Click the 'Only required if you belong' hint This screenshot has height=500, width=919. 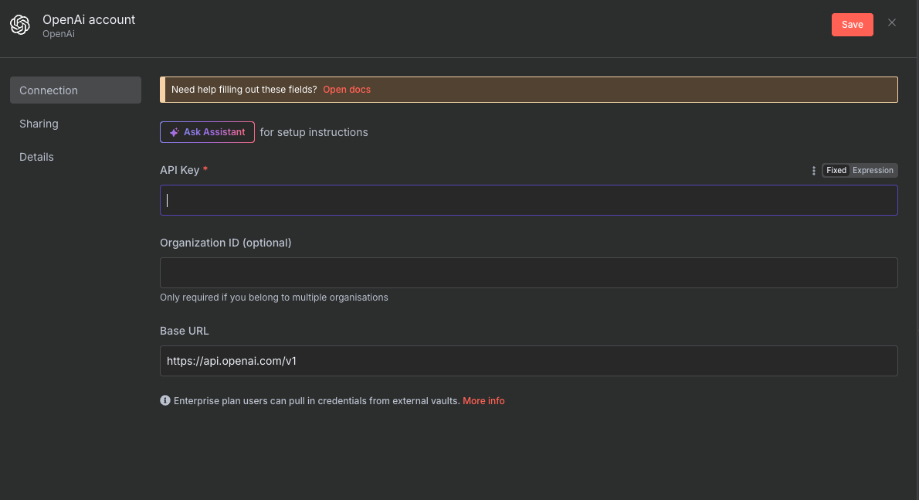(x=273, y=298)
